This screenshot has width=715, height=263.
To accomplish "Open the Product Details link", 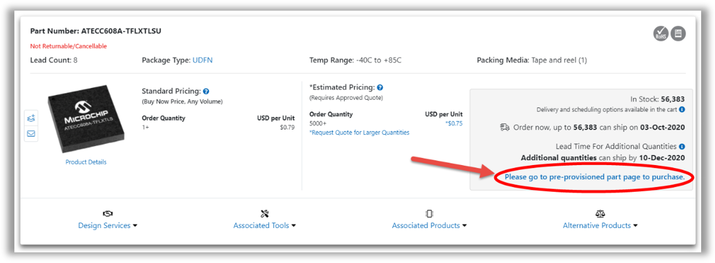I will pos(86,162).
